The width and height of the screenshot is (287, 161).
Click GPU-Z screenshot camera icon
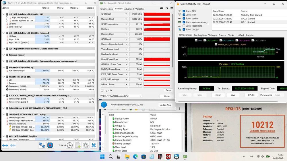click(161, 8)
